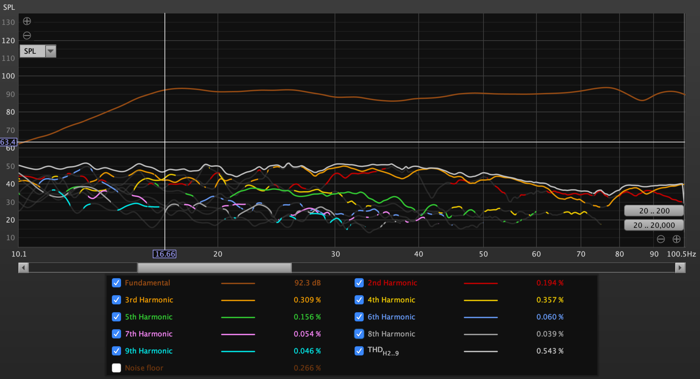This screenshot has height=379, width=700.
Task: Click the horizontal scrollbar thumb
Action: pyautogui.click(x=214, y=268)
